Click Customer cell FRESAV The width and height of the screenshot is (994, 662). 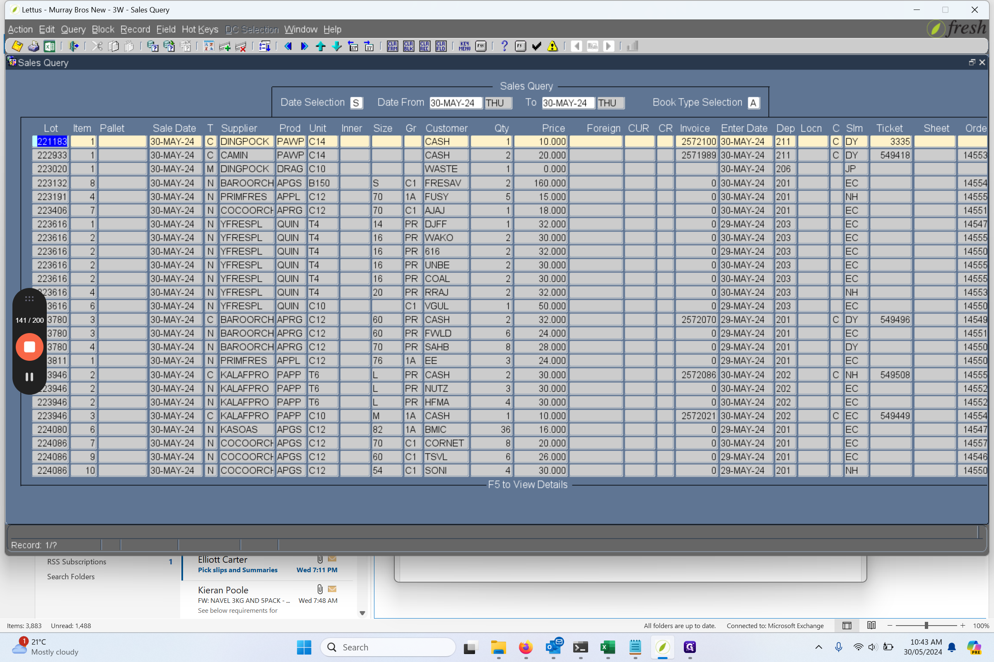pos(446,183)
